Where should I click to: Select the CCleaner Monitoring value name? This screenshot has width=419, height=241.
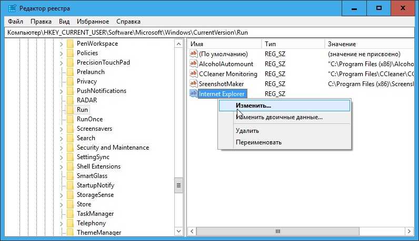pyautogui.click(x=228, y=74)
